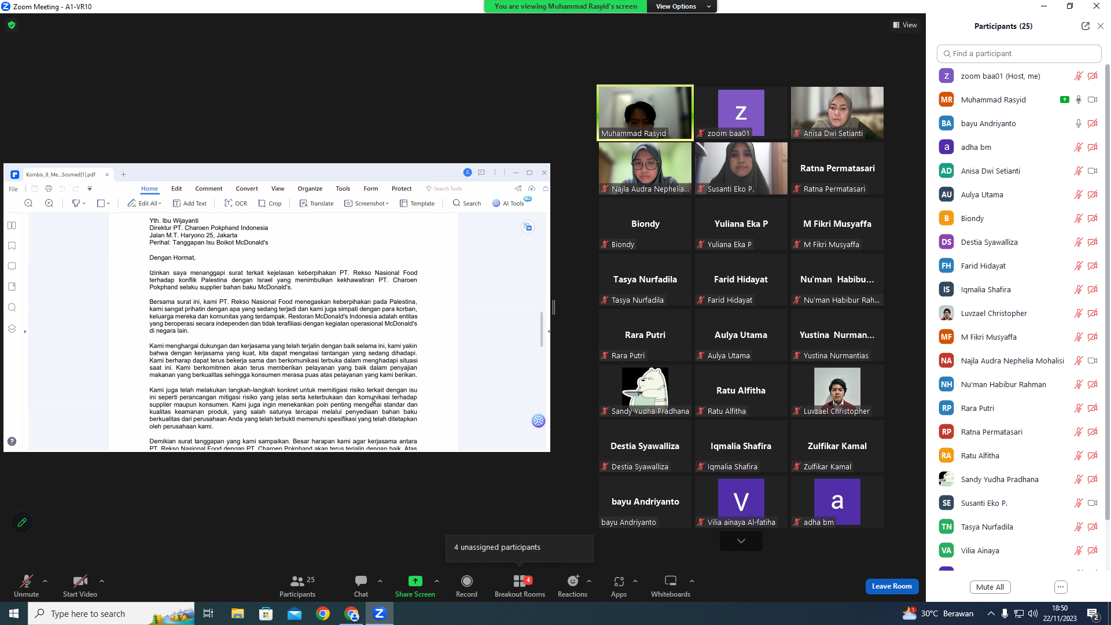Click the participants panel vertical scrollbar
1111x625 pixels.
tap(1108, 292)
